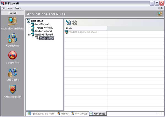Collapse the NetBIOS Allowed tree node
Image resolution: width=165 pixels, height=117 pixels.
[x=29, y=34]
